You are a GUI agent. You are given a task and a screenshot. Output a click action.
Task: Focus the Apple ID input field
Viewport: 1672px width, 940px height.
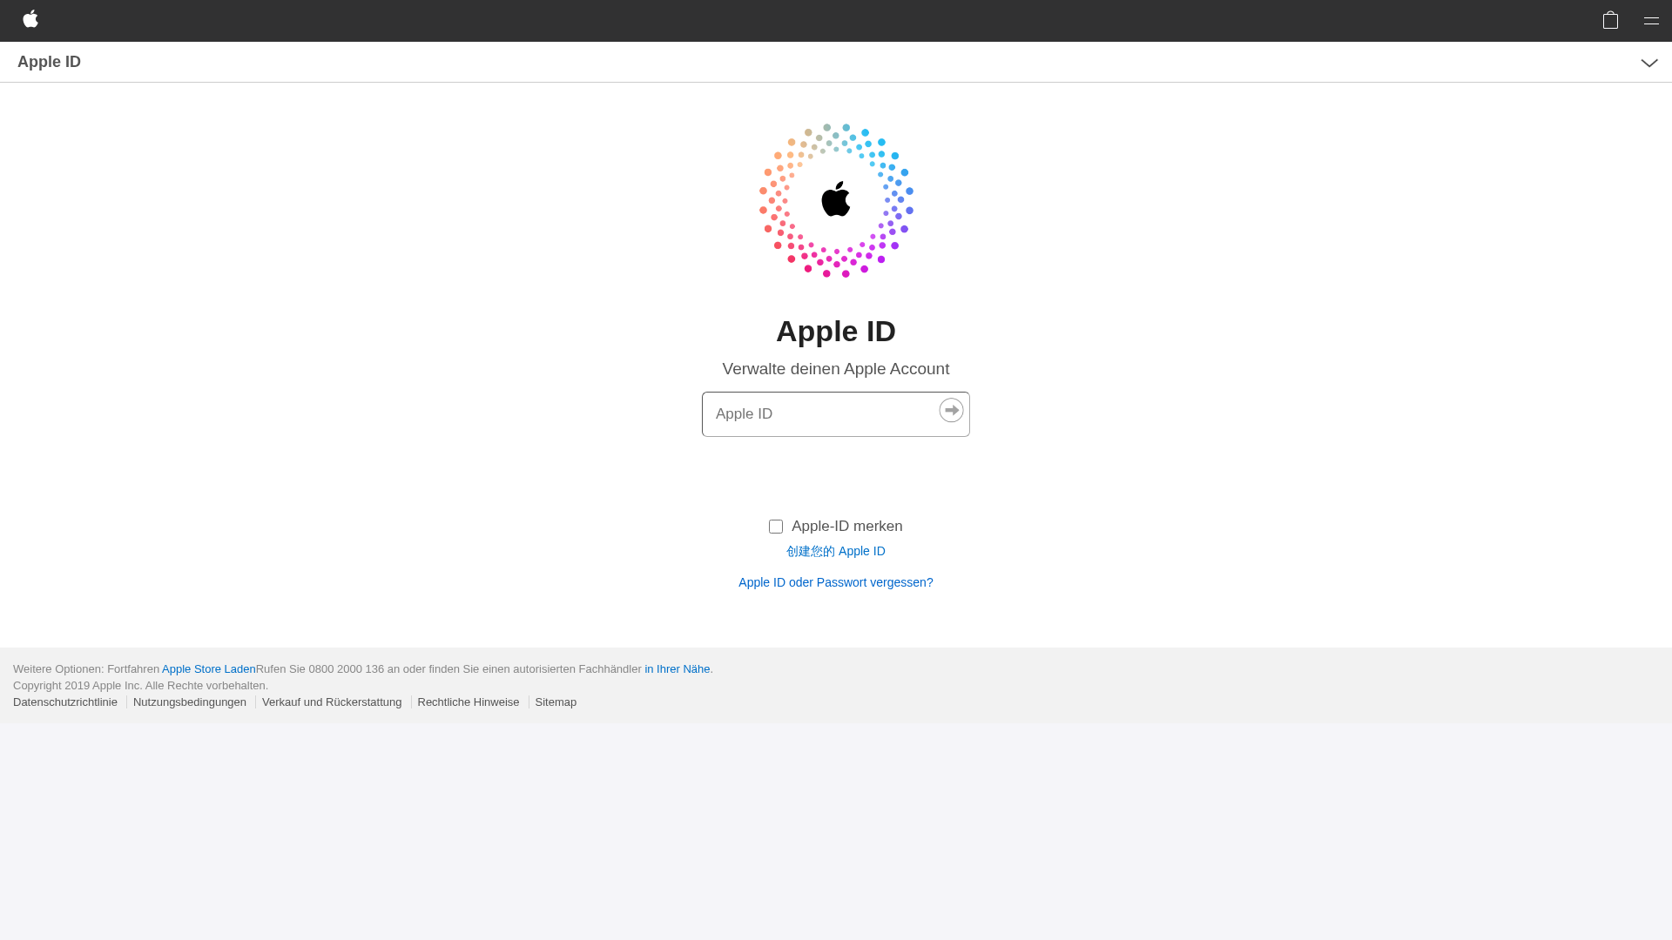(836, 414)
